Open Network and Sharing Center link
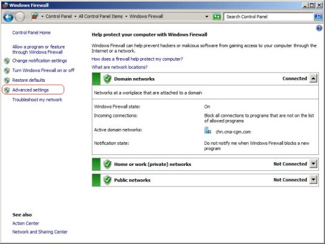Image resolution: width=325 pixels, height=244 pixels. point(40,232)
